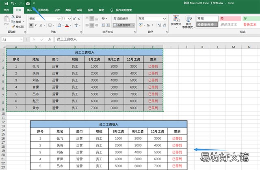Screen dimensions: 260x170
Task: Expand the Font group dialog launcher
Action: [x=81, y=32]
